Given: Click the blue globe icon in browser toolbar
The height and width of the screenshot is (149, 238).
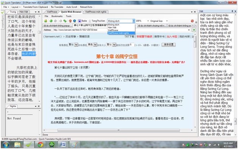Looking at the screenshot, I should [x=75, y=21].
